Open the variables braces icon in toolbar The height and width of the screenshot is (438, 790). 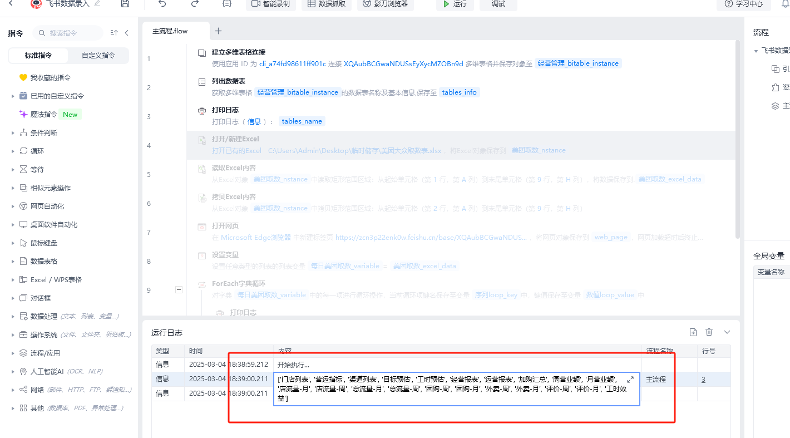(226, 4)
